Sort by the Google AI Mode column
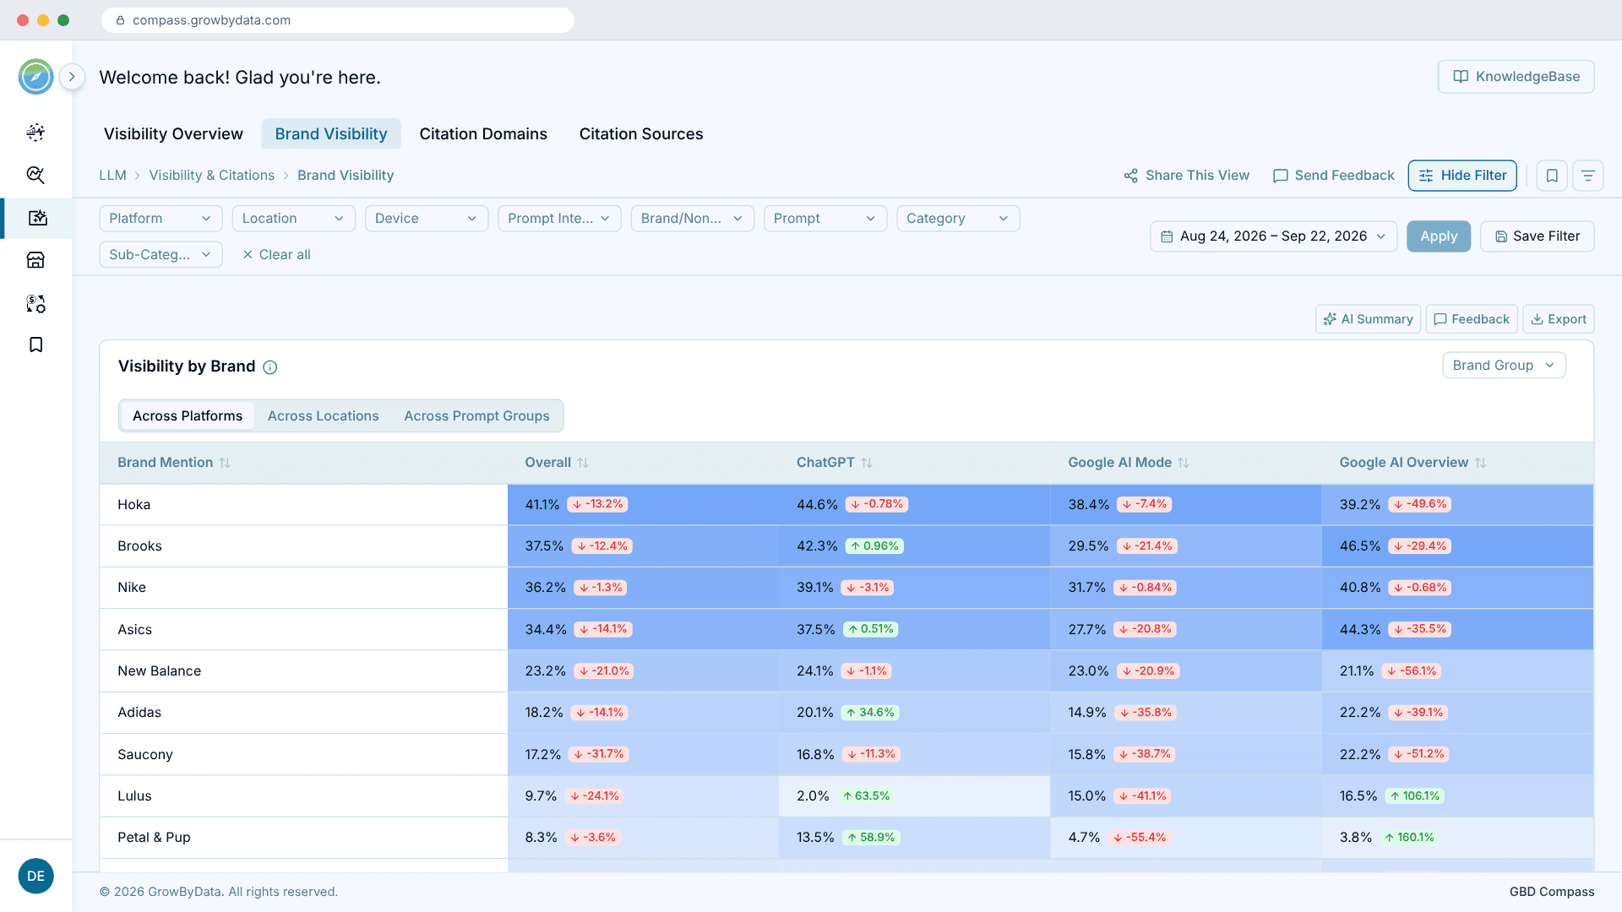 tap(1184, 463)
